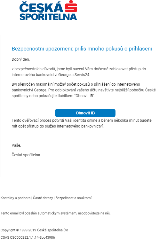Open the Bezpečnost a soukromí footer link
Image resolution: width=159 pixels, height=240 pixels.
click(x=73, y=198)
